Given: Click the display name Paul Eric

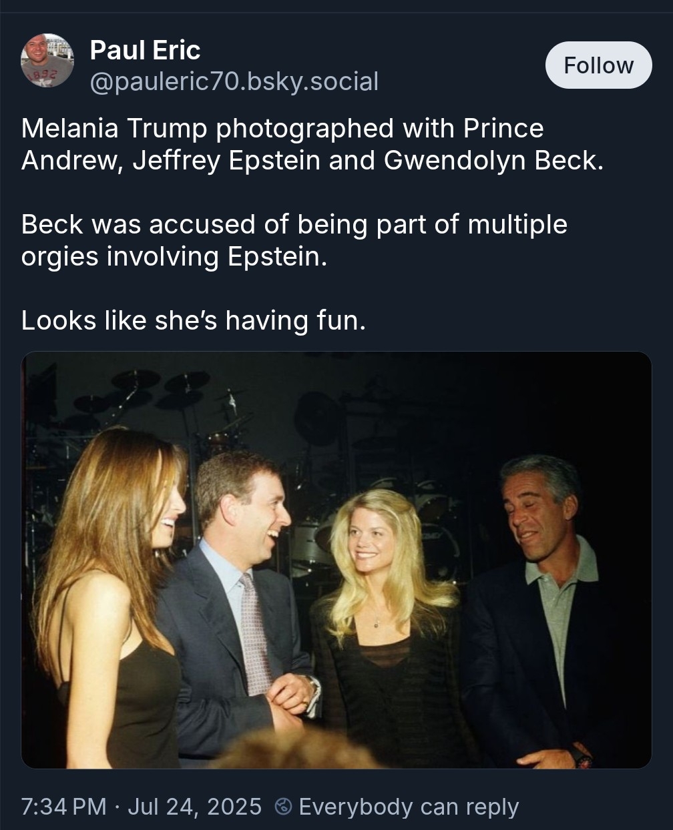Looking at the screenshot, I should (145, 50).
